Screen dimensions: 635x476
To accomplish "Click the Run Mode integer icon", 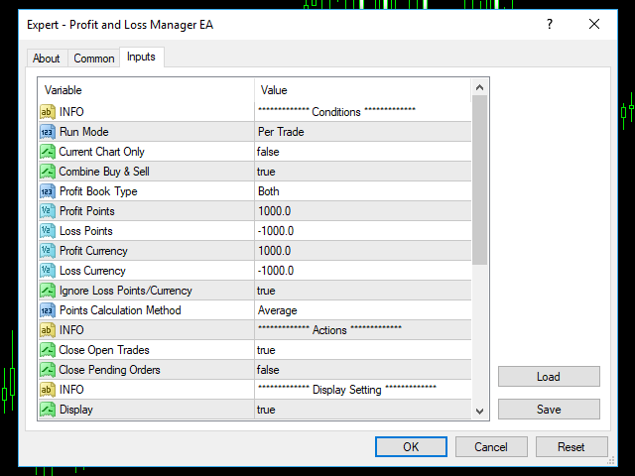I will tap(48, 132).
